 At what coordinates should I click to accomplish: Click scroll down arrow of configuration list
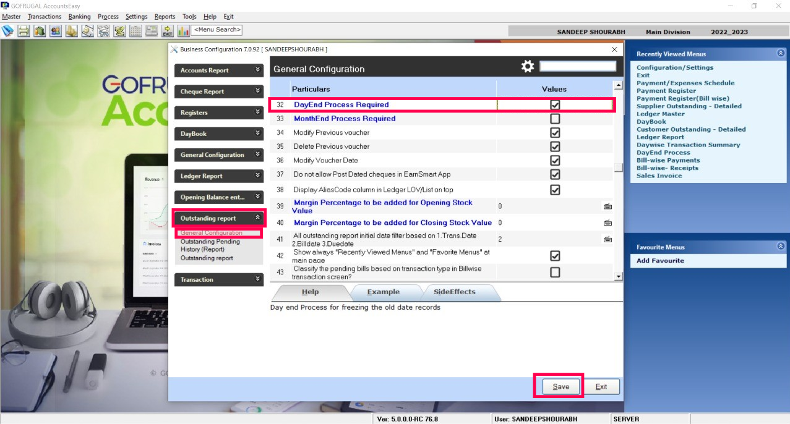coord(618,276)
